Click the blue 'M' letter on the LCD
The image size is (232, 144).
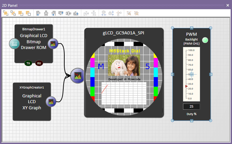[x=101, y=66]
